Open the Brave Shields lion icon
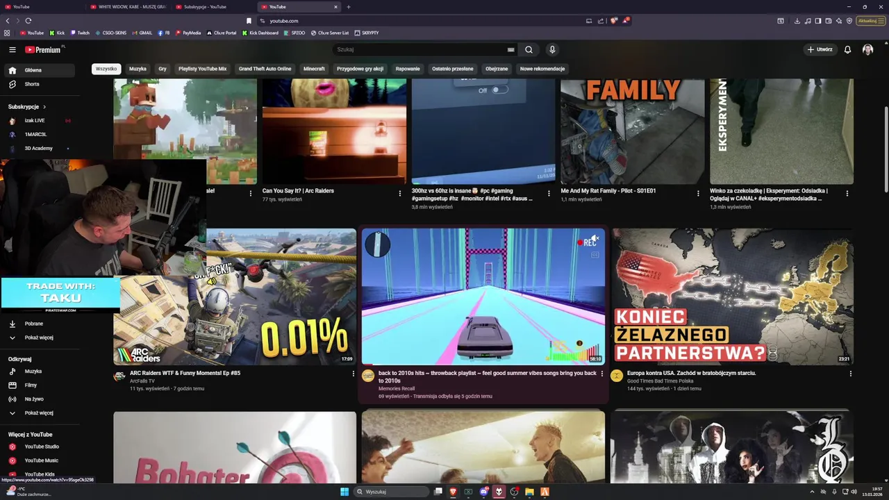 (x=613, y=21)
